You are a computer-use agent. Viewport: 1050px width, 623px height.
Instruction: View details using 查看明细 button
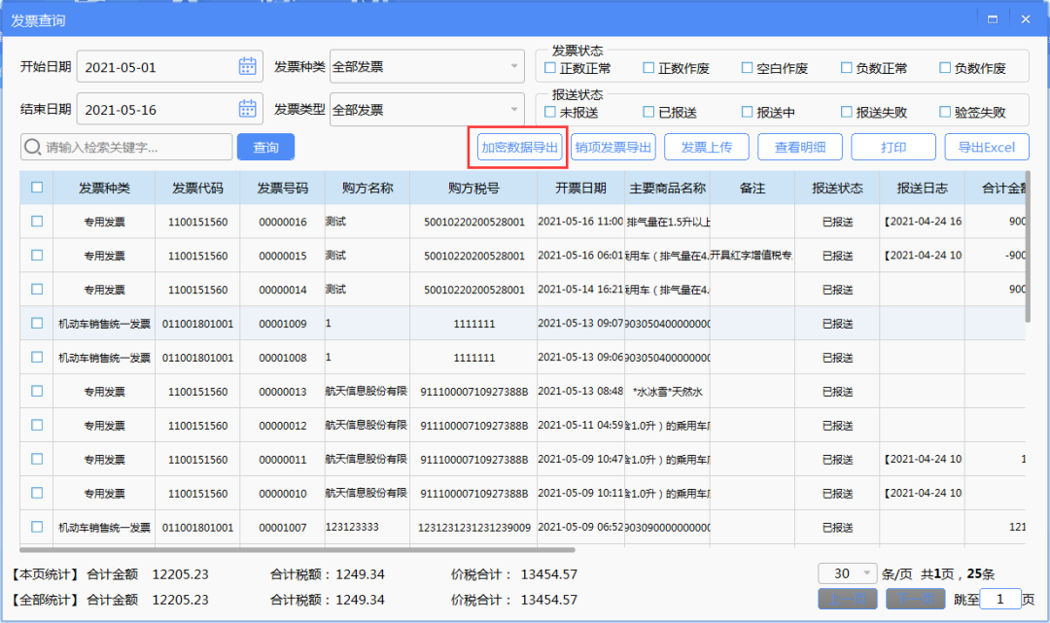coord(799,147)
